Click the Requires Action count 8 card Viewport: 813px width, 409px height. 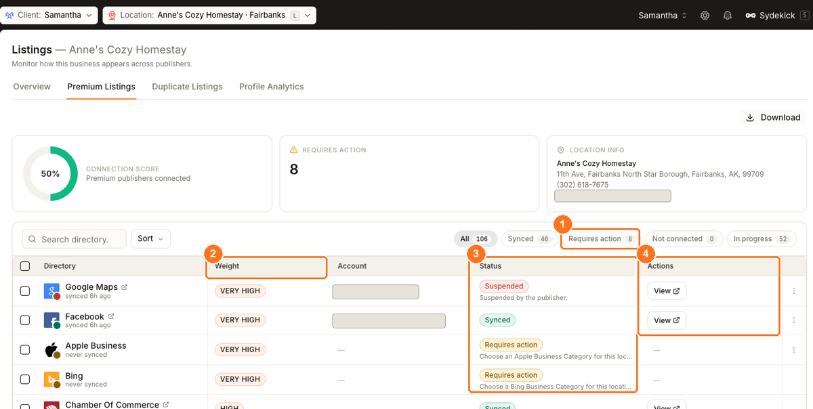(411, 173)
